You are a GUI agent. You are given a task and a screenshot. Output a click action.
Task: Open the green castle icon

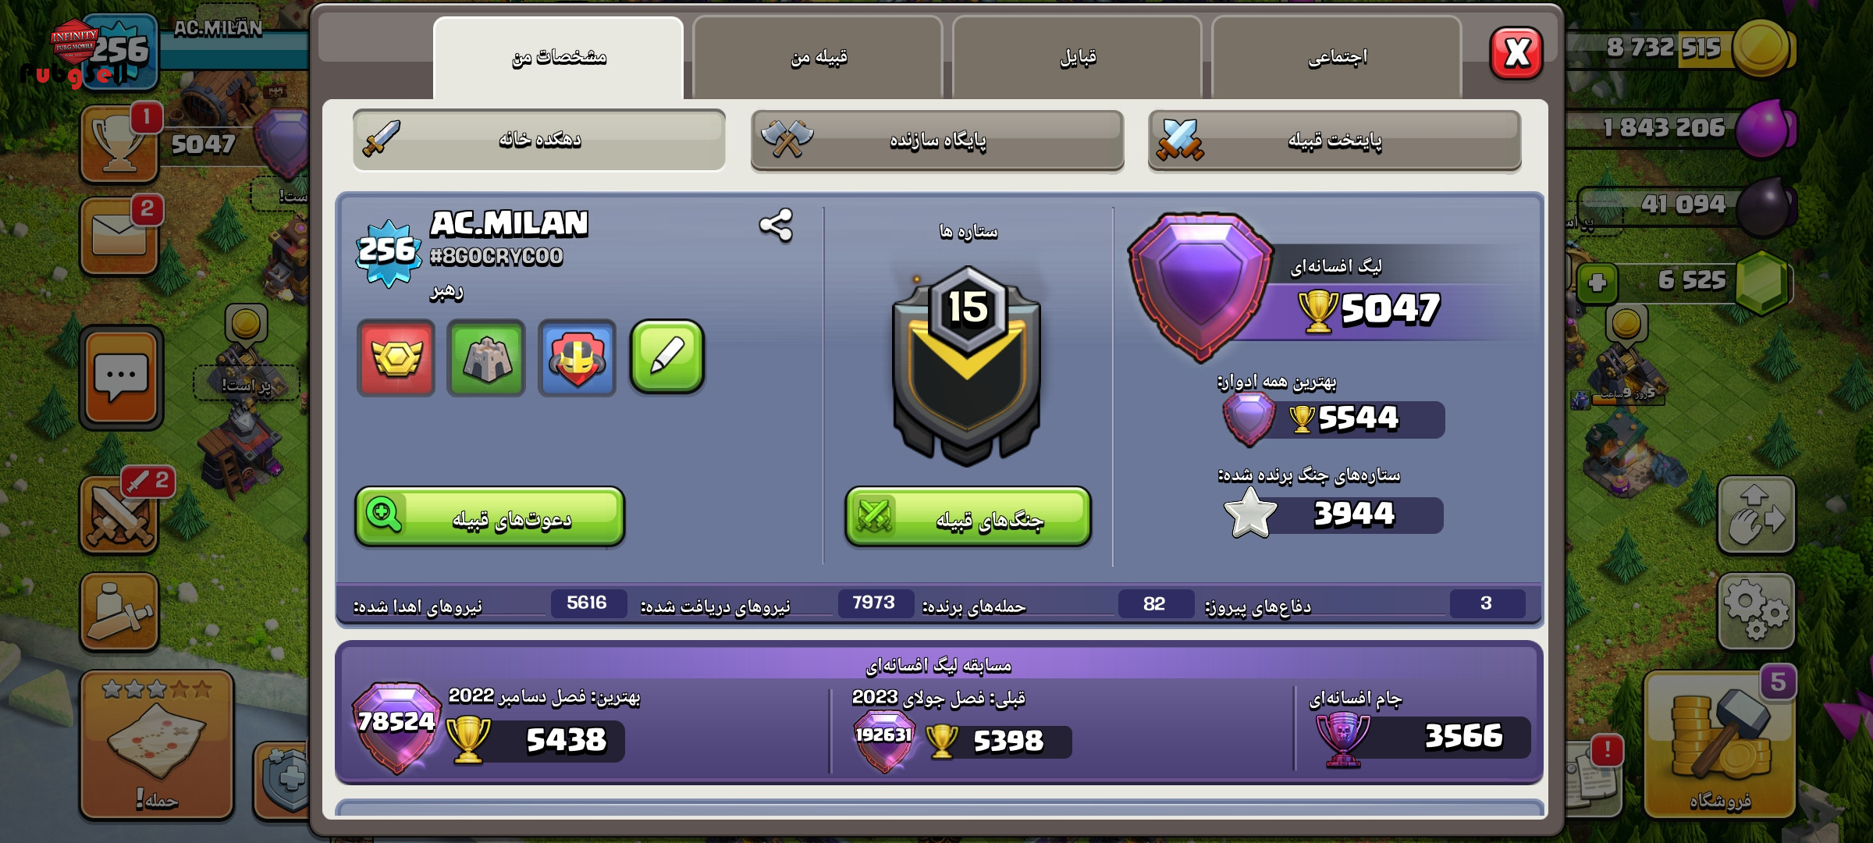point(486,357)
